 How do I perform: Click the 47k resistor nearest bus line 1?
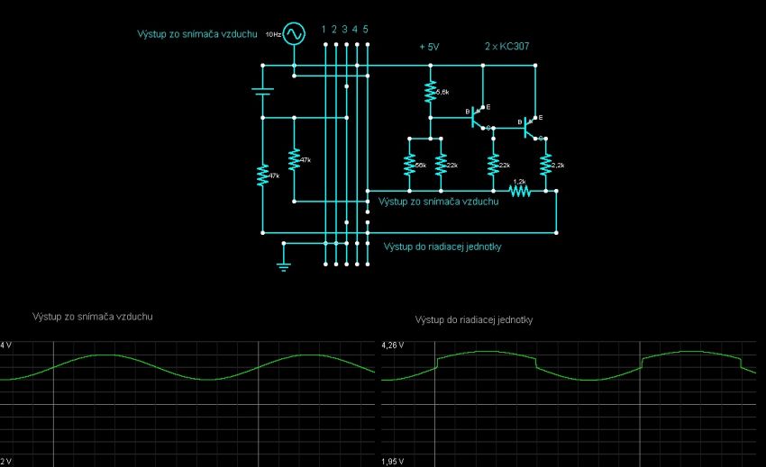coord(294,159)
